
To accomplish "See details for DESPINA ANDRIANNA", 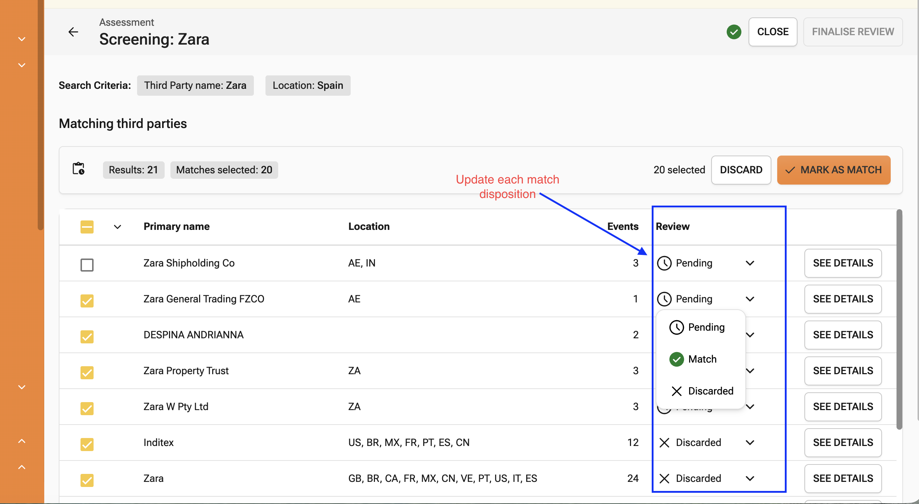I will click(x=843, y=335).
